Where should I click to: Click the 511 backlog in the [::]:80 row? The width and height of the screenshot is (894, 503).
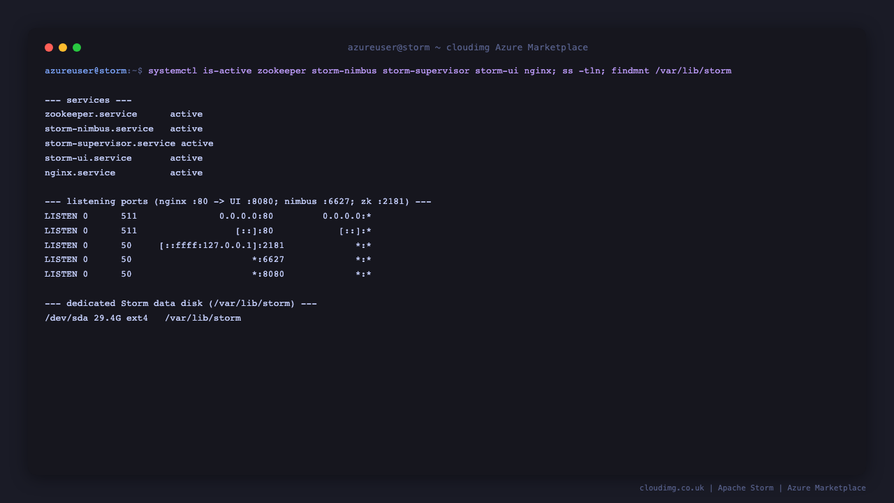(129, 231)
